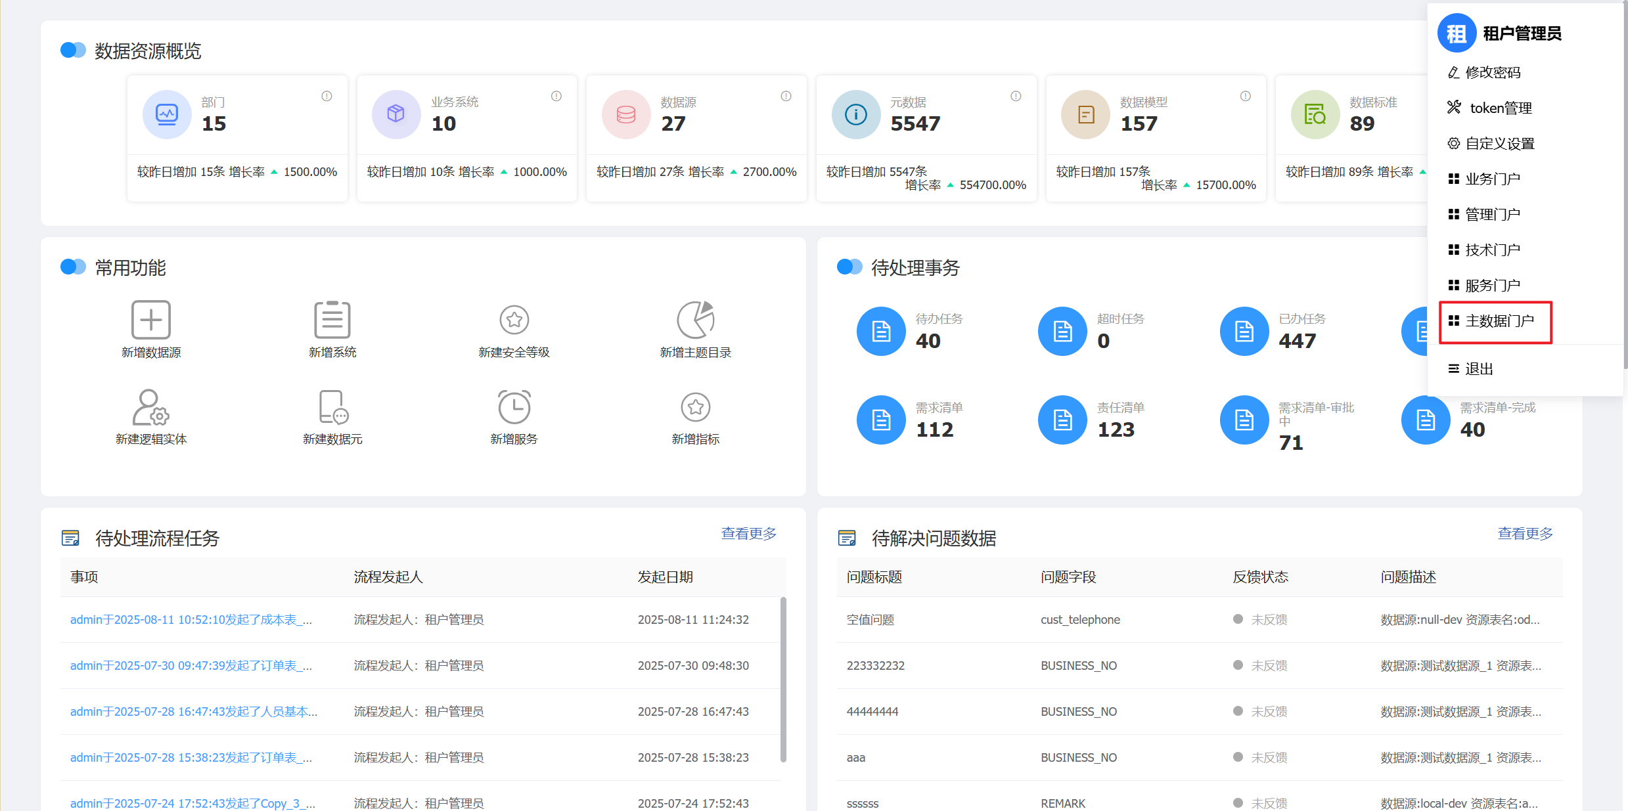The image size is (1628, 811).
Task: Click the 新建逻辑实体 user gear icon
Action: coord(151,407)
